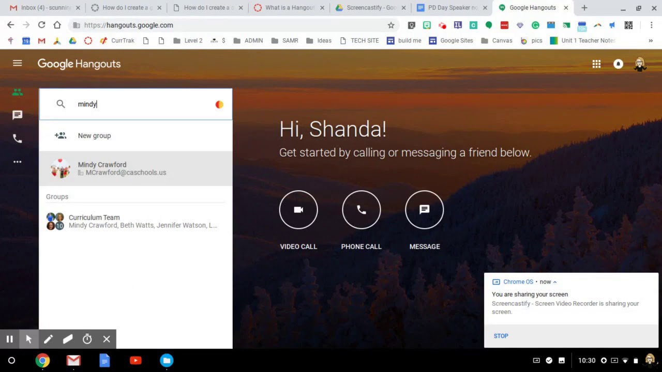The width and height of the screenshot is (662, 372).
Task: Select the Screencastify mouse cursor tool
Action: (29, 339)
